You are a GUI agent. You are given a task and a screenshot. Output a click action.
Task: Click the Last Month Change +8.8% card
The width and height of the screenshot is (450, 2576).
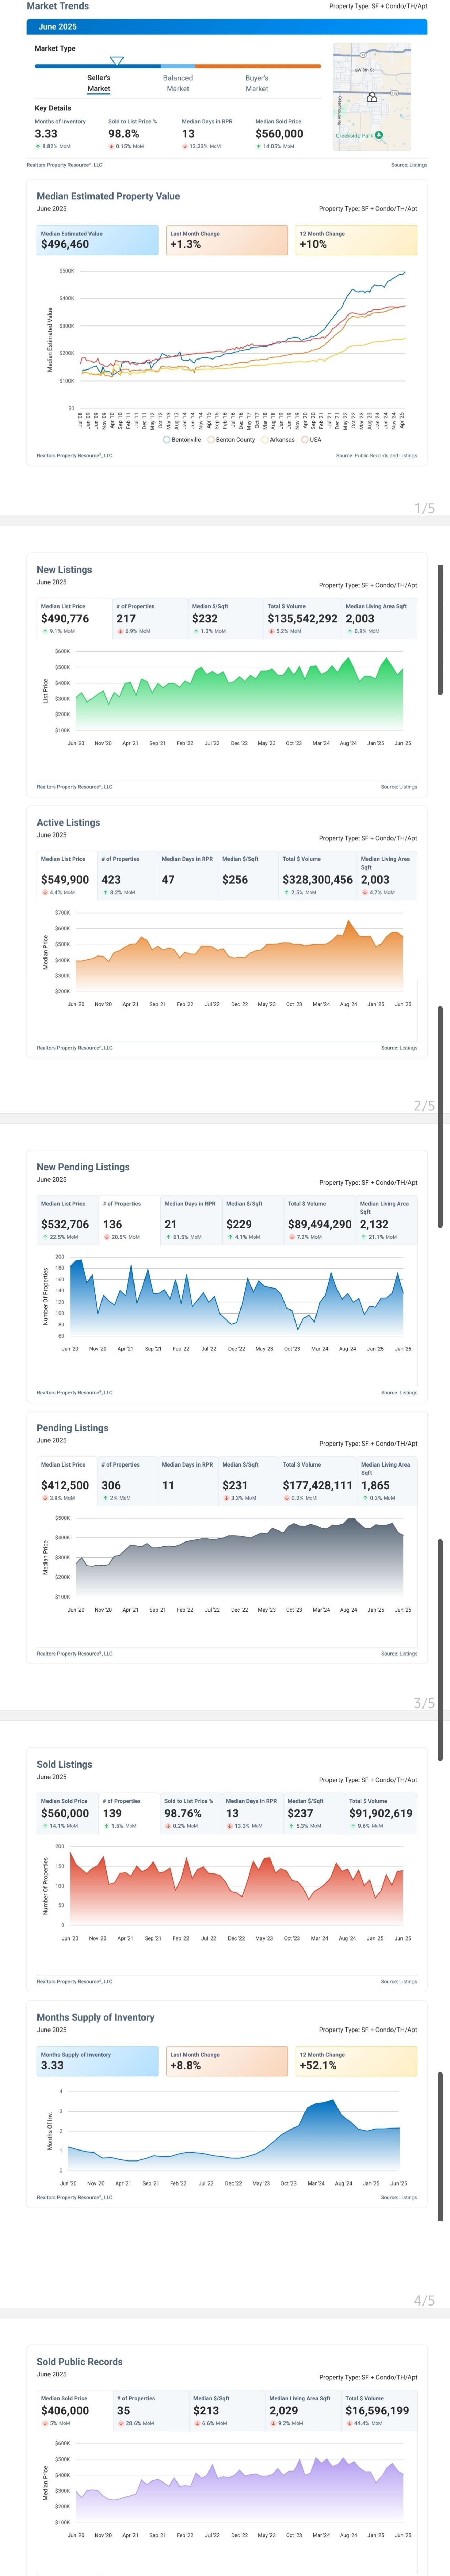227,2061
